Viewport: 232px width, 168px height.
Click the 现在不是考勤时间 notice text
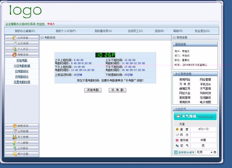click(x=110, y=81)
